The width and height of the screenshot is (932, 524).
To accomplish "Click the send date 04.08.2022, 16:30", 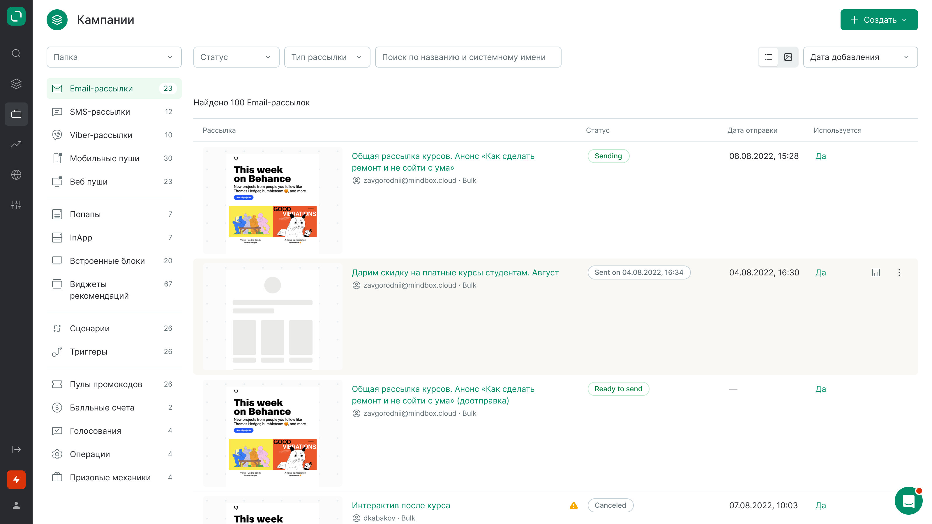I will pos(764,273).
